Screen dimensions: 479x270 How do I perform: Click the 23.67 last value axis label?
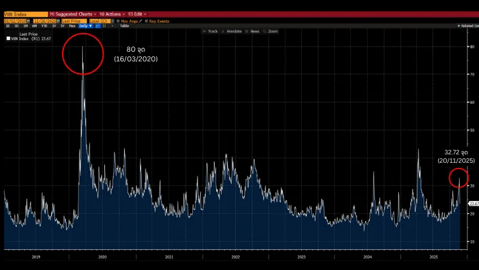click(x=474, y=204)
